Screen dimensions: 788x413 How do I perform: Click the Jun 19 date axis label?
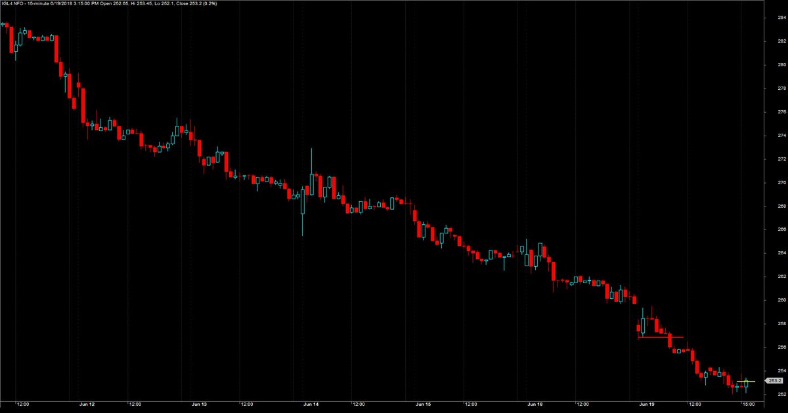[647, 404]
